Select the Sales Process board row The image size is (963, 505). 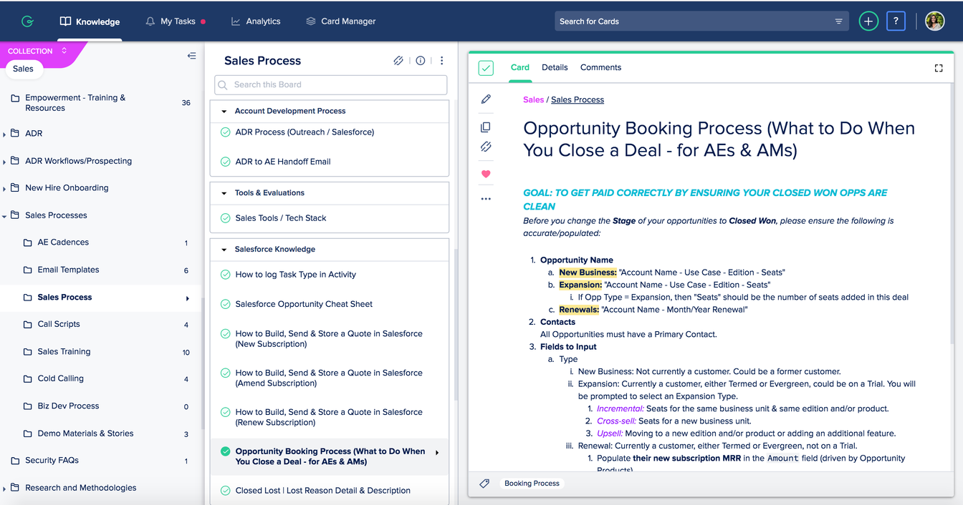coord(100,297)
